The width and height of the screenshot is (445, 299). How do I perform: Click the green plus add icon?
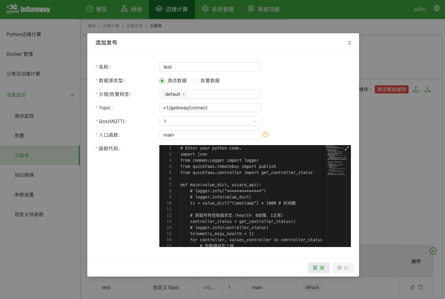pyautogui.click(x=433, y=251)
